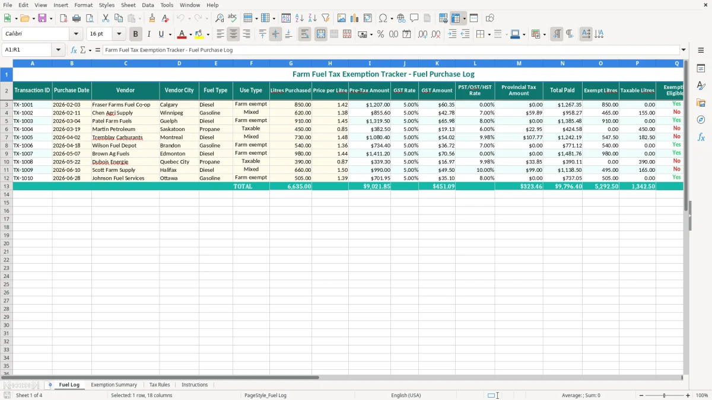Click the Sort Ascending icon

tap(300, 18)
